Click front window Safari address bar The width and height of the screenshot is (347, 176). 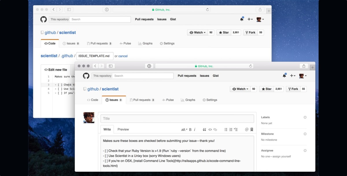coord(204,66)
